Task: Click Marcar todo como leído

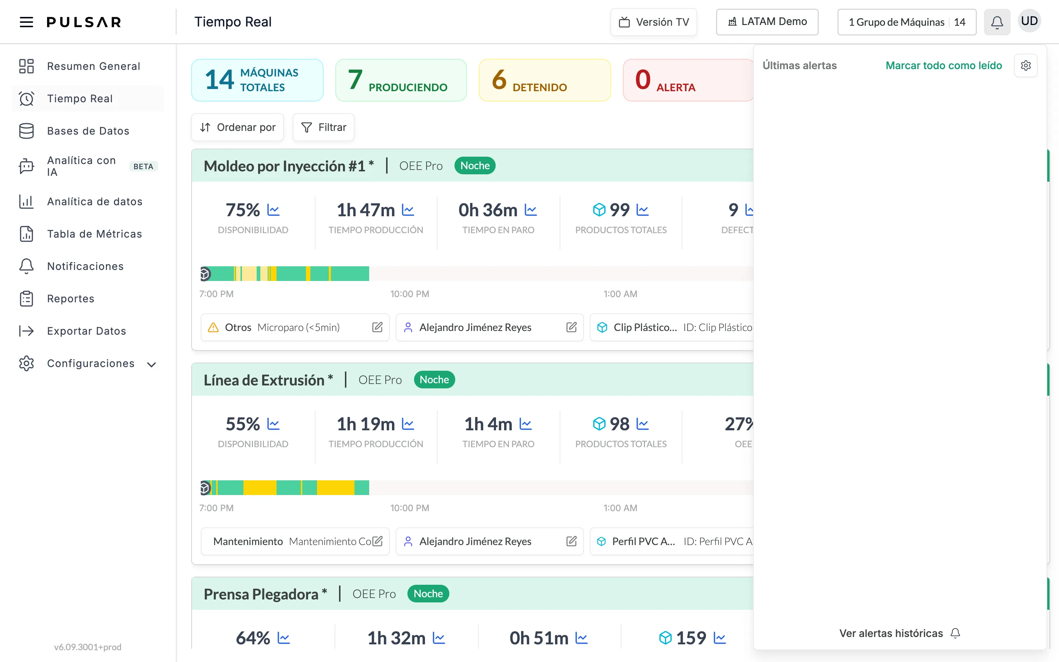Action: click(944, 66)
